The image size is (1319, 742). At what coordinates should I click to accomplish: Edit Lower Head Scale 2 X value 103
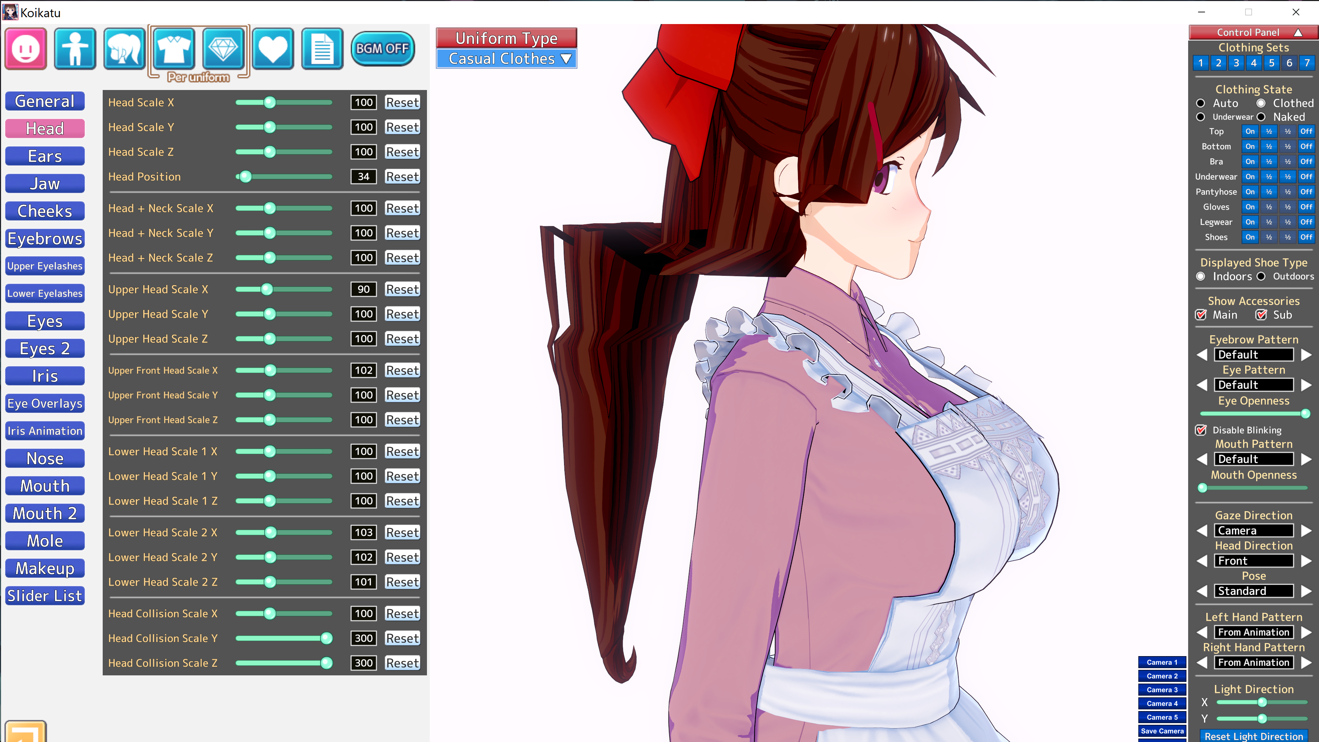pyautogui.click(x=363, y=532)
